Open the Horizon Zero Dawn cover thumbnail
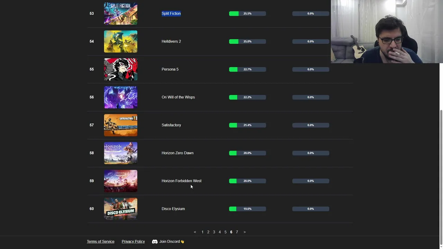 120,153
